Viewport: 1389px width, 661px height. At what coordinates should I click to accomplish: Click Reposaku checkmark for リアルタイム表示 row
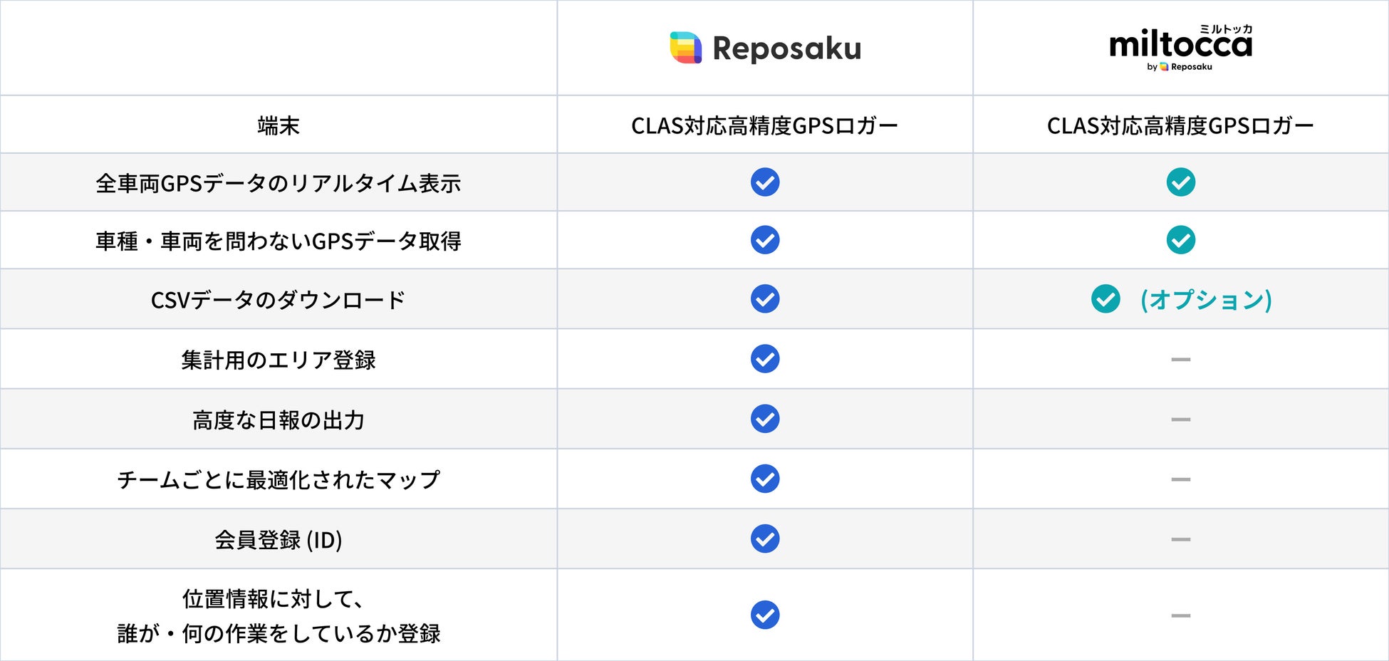[x=765, y=182]
